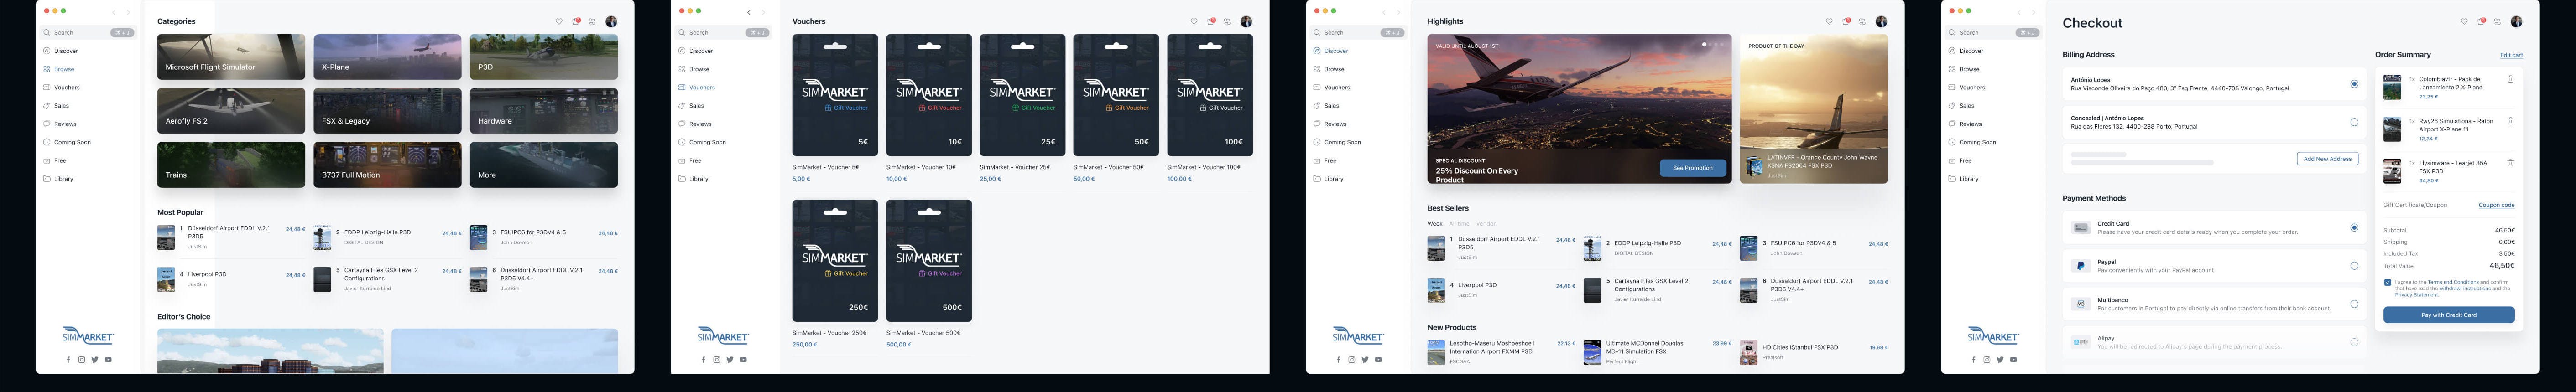Screen dimensions: 2576x392
Task: Select Credit Card payment method
Action: click(2354, 228)
